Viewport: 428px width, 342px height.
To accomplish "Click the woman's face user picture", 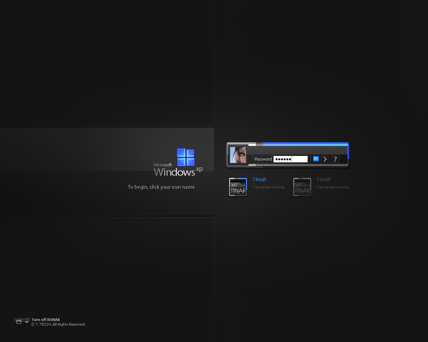I will tap(238, 155).
